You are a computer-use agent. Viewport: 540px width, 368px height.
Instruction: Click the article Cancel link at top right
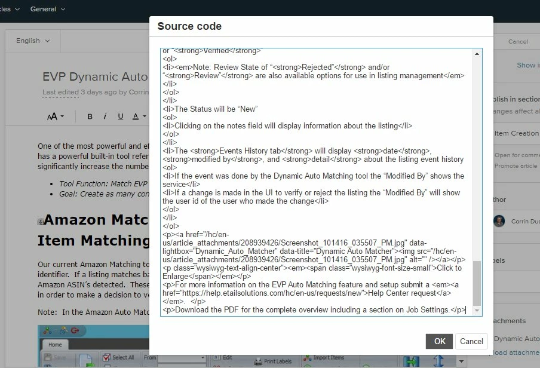tap(518, 41)
